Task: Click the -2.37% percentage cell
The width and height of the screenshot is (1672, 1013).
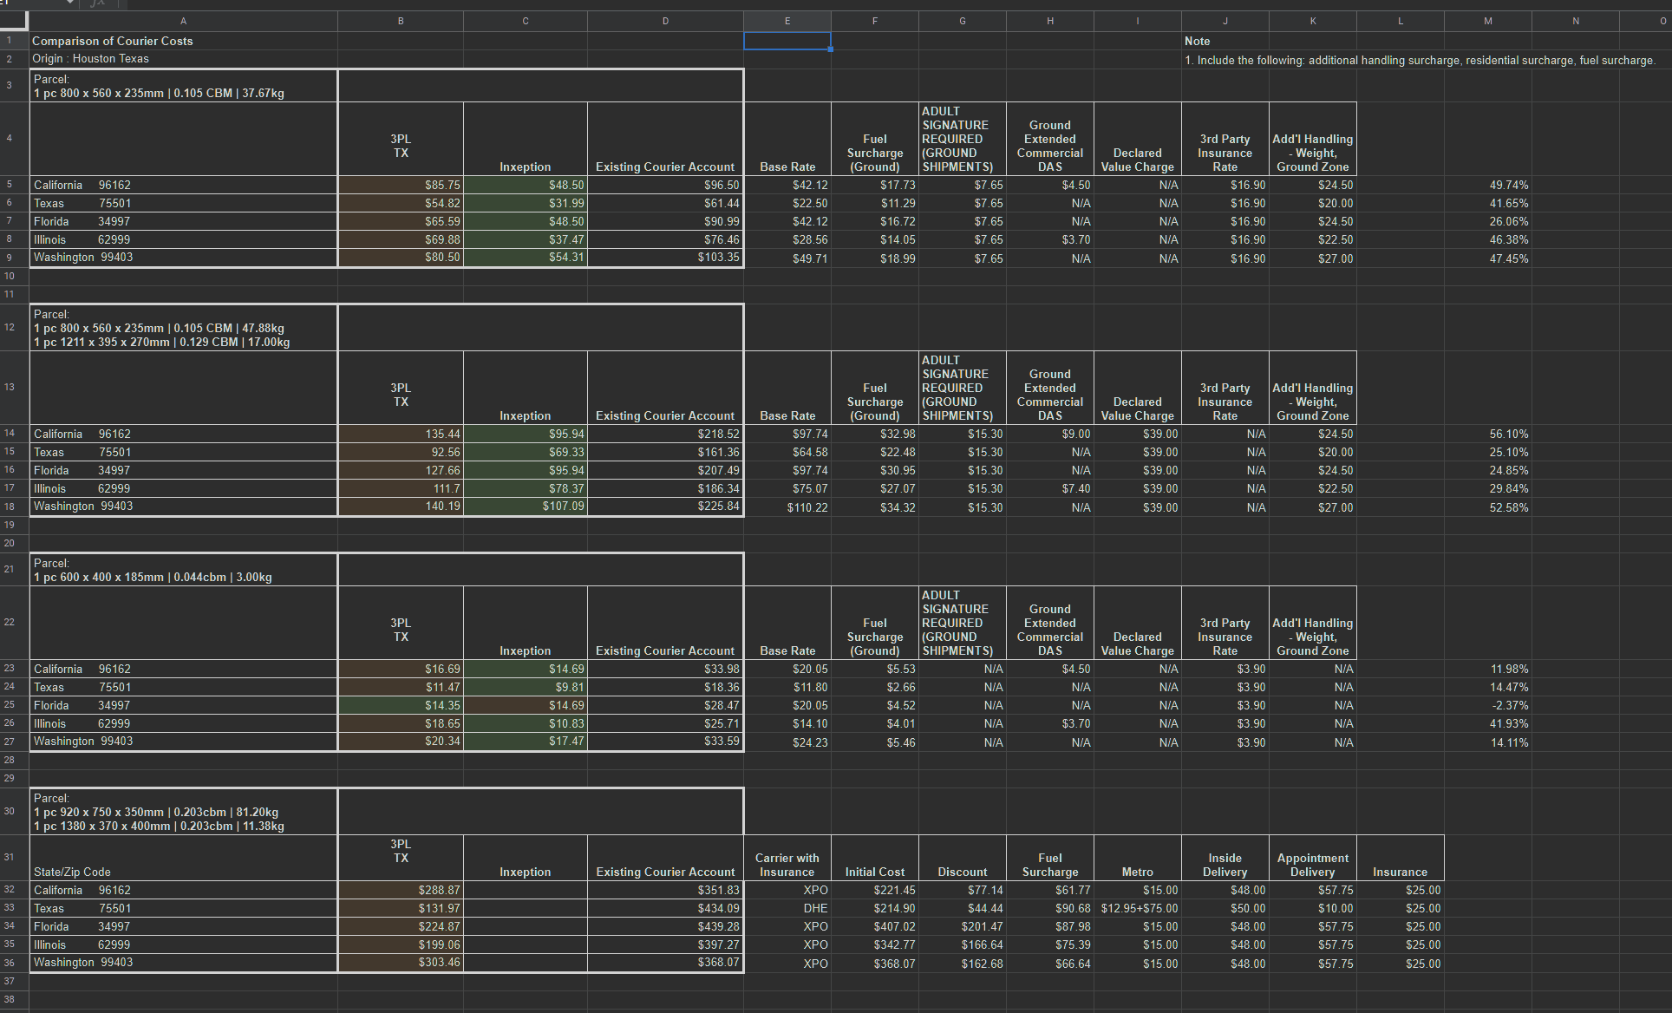Action: (x=1487, y=705)
